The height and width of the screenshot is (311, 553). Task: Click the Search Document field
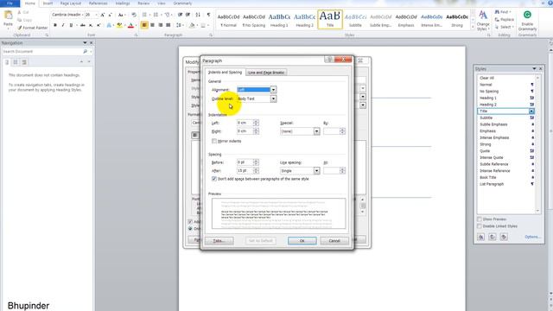click(42, 52)
